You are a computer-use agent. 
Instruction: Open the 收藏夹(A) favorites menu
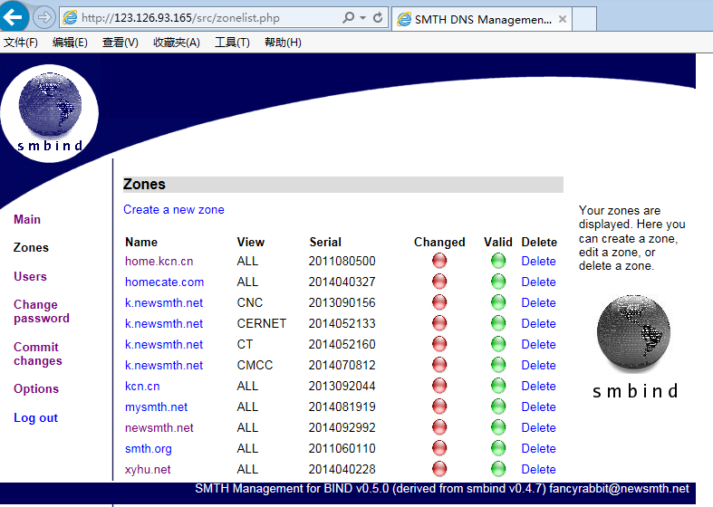[177, 43]
